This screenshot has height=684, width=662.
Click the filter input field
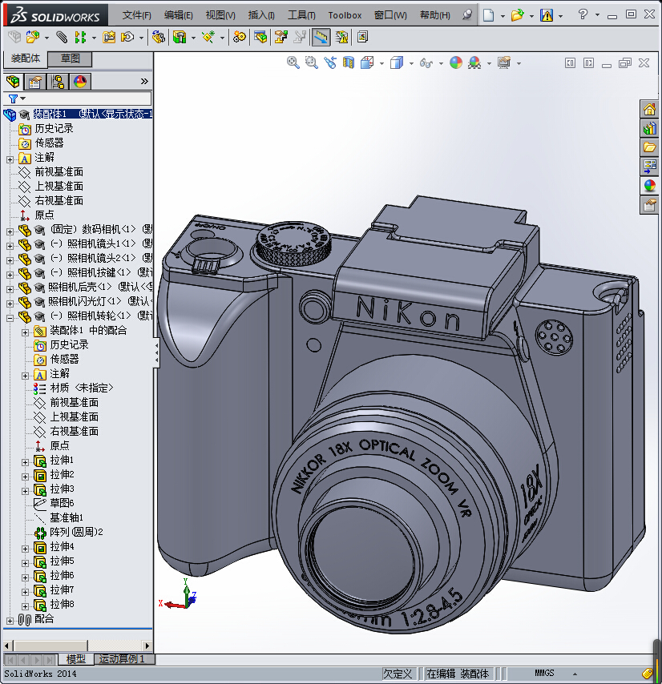coord(78,99)
